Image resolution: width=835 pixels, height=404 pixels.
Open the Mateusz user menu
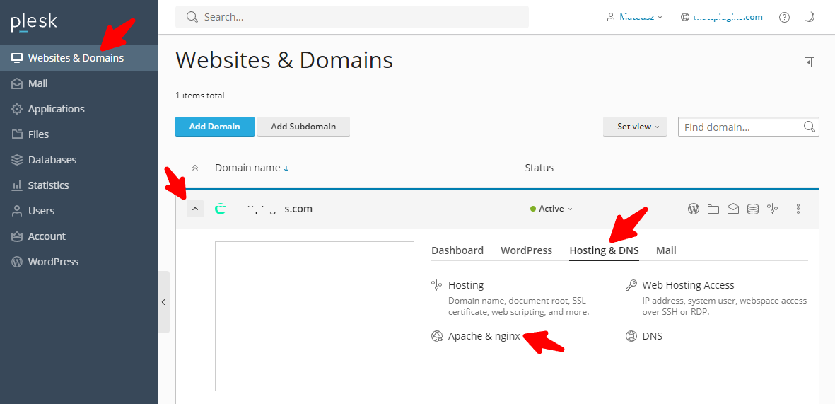[634, 17]
